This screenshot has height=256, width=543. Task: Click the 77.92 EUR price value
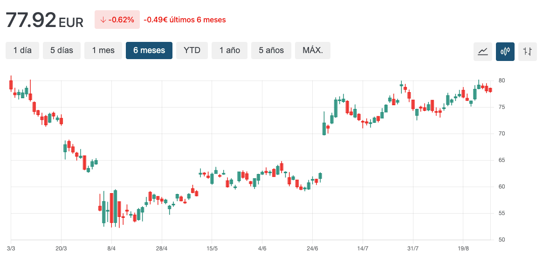click(x=44, y=20)
